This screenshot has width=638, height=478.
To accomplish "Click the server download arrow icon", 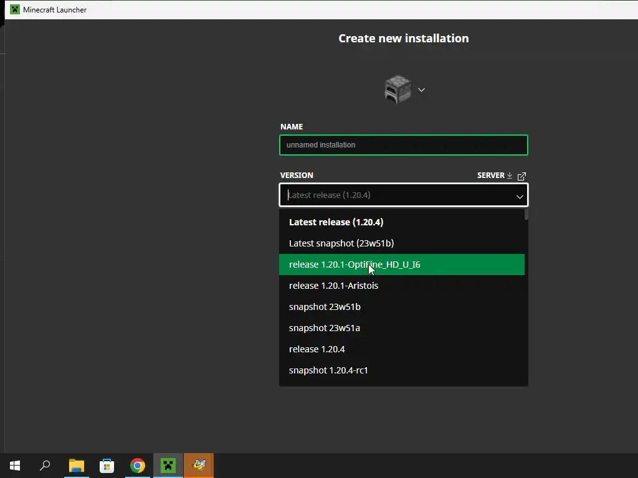I will tap(510, 175).
